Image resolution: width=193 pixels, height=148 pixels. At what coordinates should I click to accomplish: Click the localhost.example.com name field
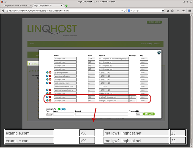tap(65, 86)
